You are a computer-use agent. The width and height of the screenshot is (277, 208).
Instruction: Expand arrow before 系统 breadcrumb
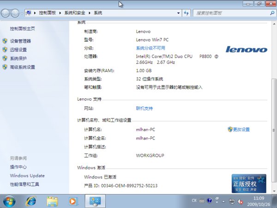point(90,13)
